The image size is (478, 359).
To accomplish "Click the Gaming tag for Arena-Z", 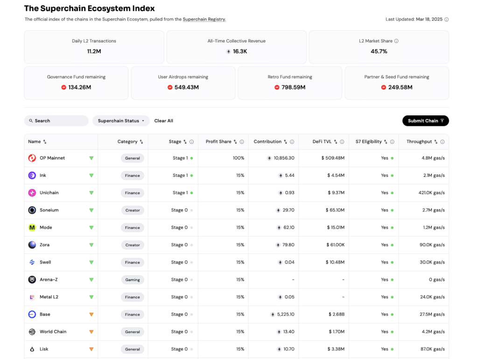I will [133, 280].
